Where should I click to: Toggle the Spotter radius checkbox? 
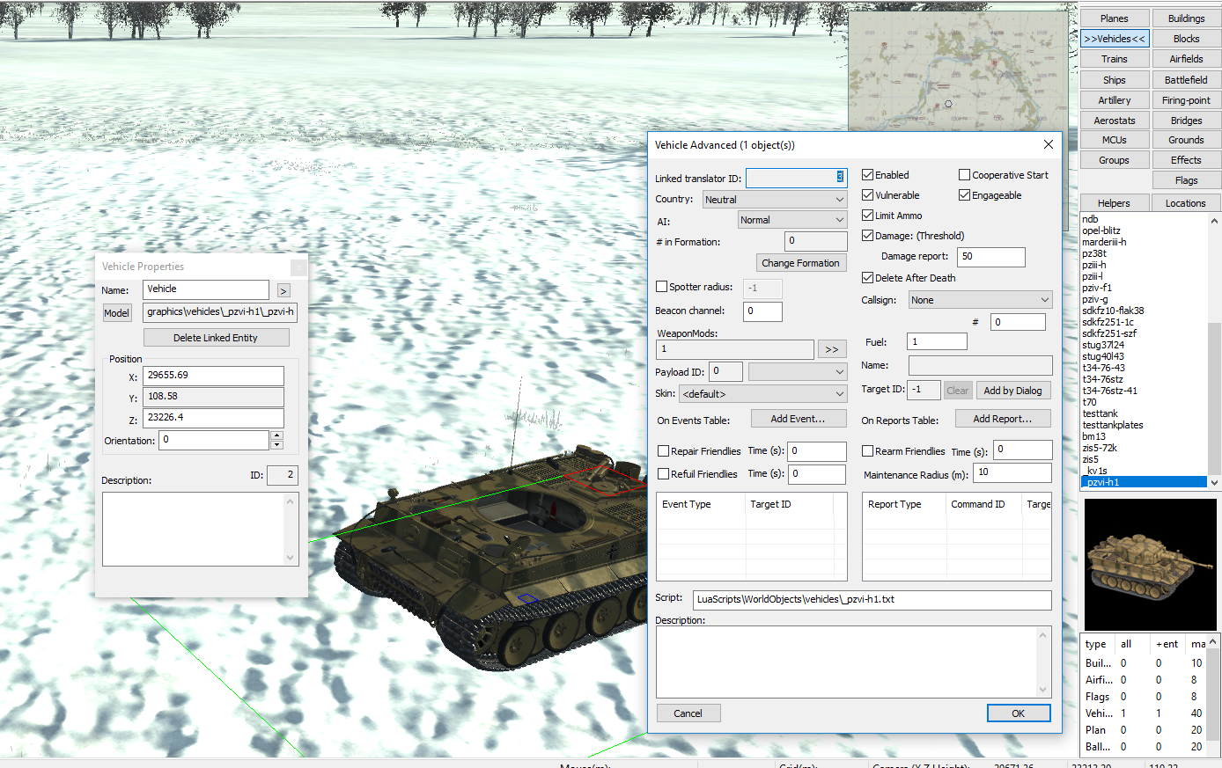coord(662,287)
